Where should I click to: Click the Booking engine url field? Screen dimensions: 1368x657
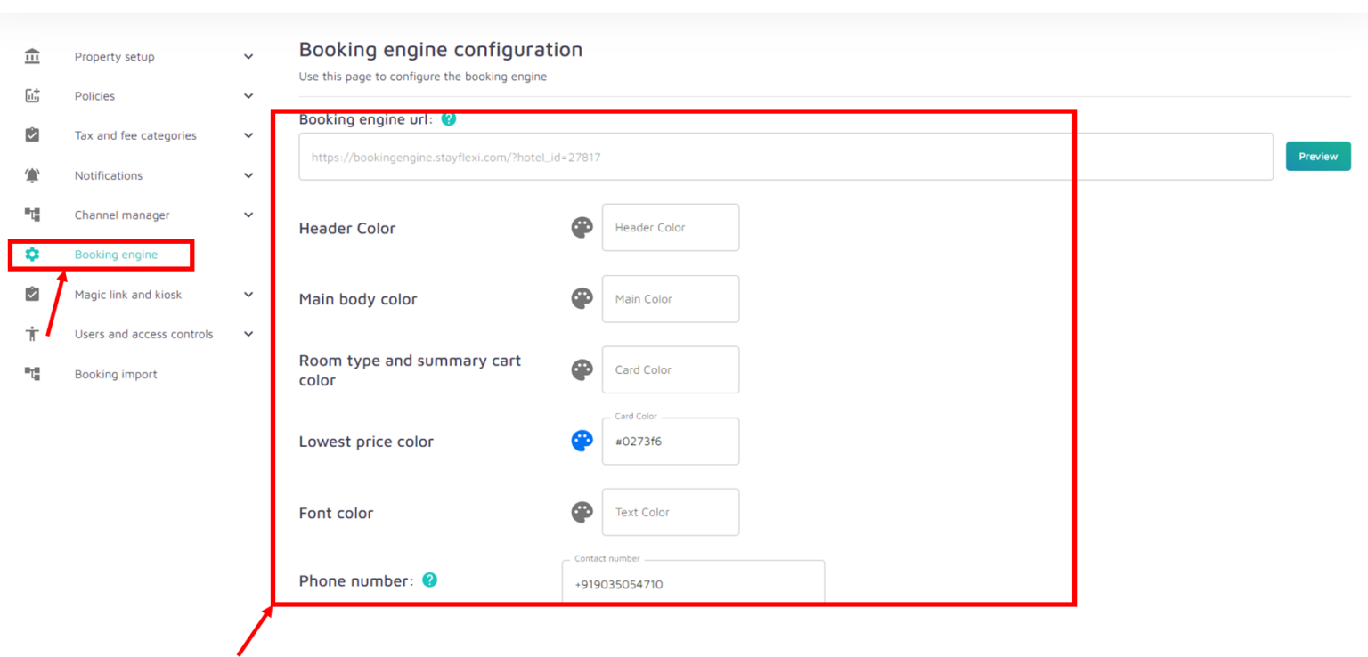pos(784,156)
